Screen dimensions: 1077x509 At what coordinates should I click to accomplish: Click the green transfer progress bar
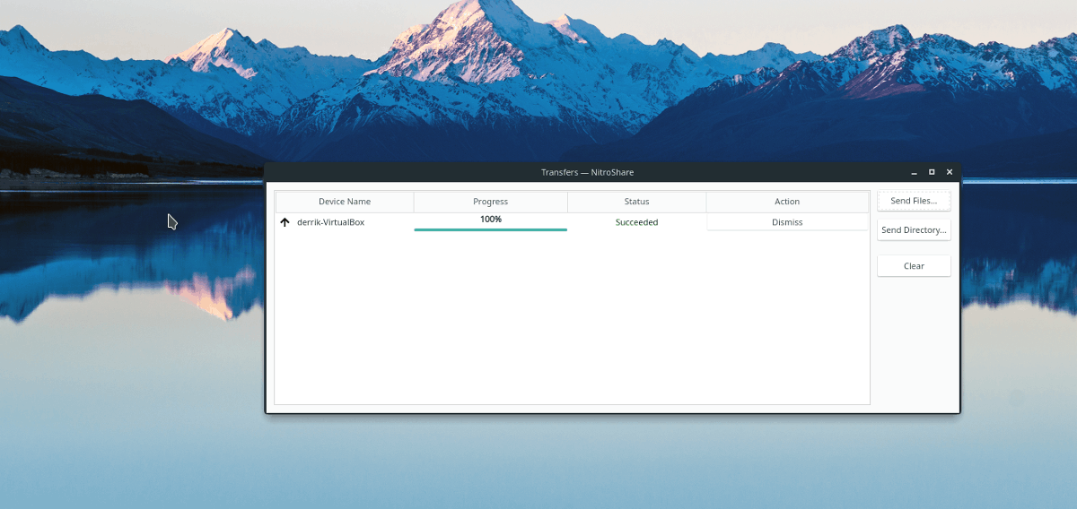point(490,229)
